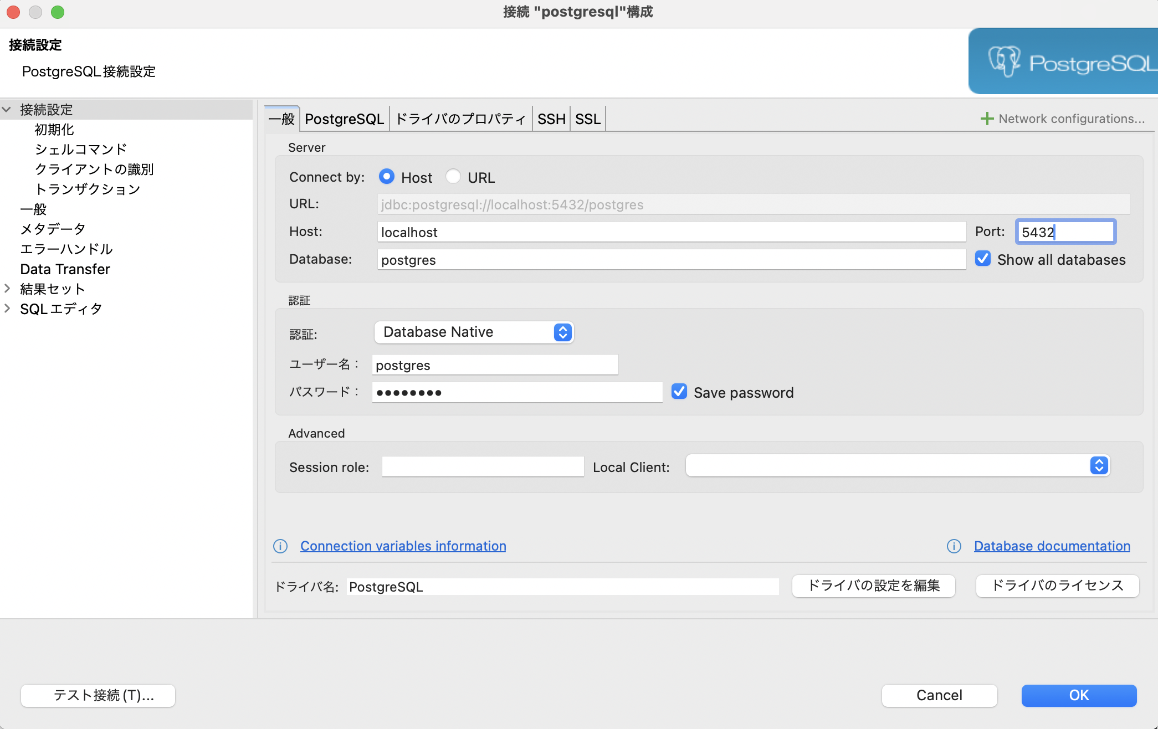
Task: Select the URL radio button
Action: click(x=453, y=176)
